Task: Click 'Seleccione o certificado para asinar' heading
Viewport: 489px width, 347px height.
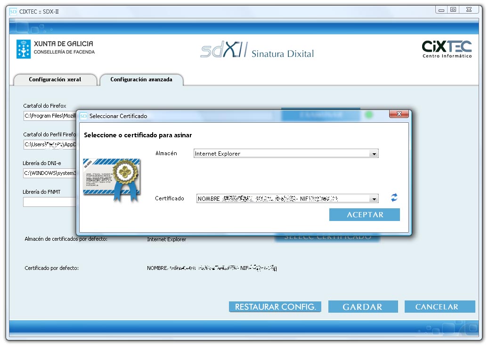Action: (138, 135)
